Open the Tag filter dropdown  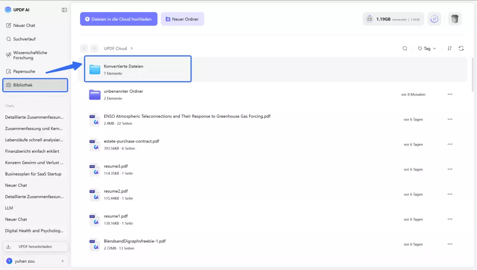point(427,48)
